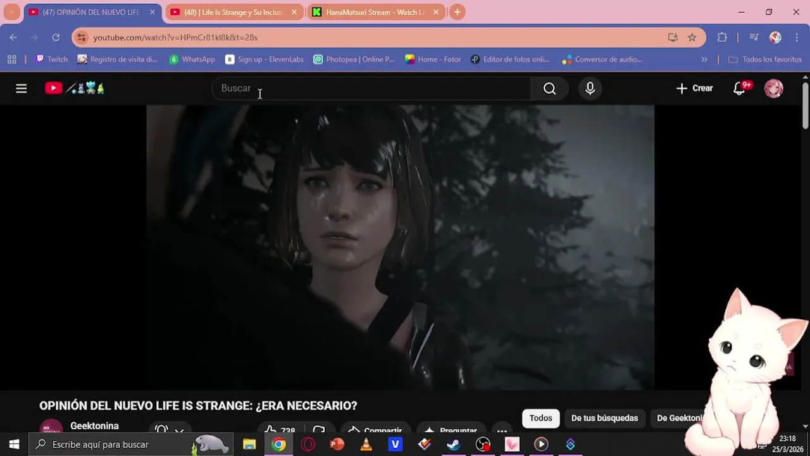The image size is (810, 456).
Task: Open a new browser tab
Action: [457, 12]
